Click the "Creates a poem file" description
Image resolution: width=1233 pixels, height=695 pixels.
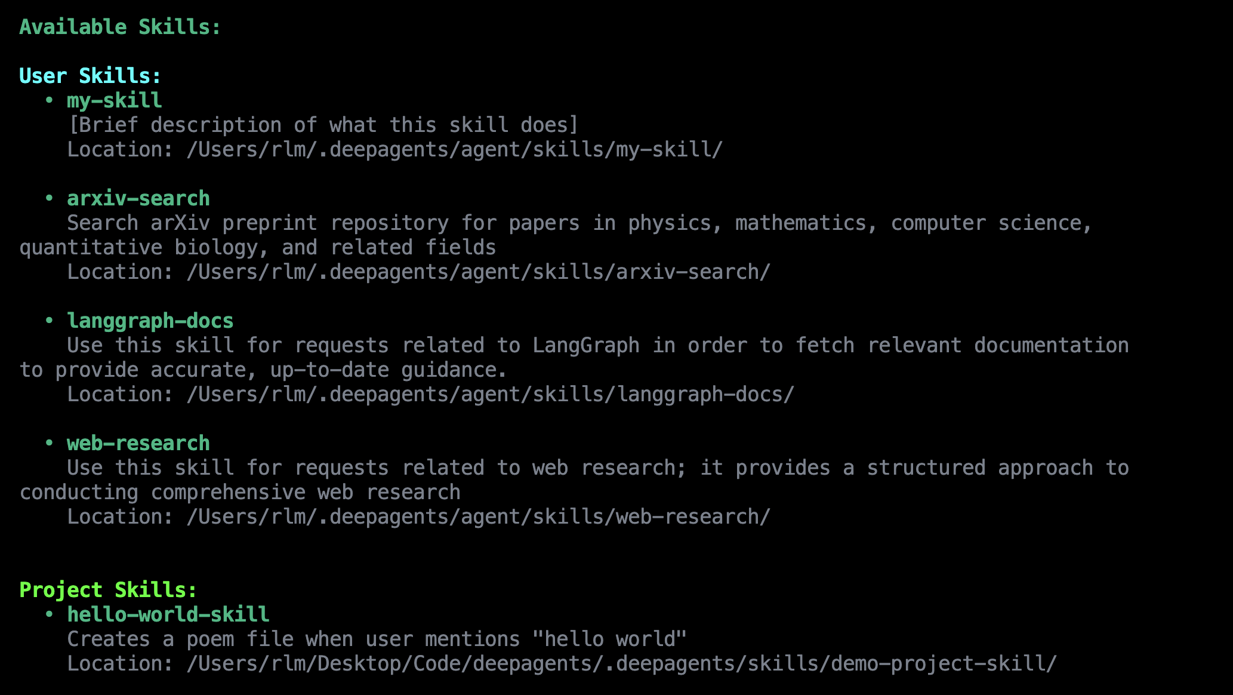click(377, 639)
